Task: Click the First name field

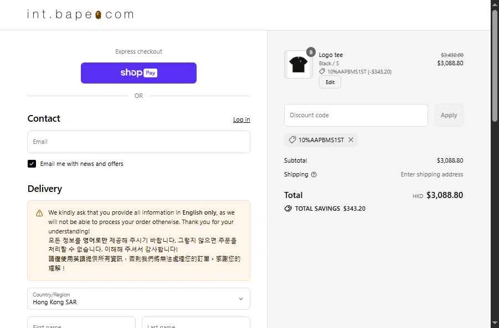Action: (81, 322)
